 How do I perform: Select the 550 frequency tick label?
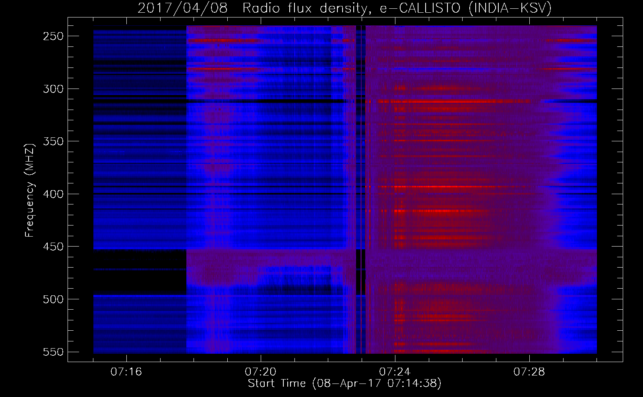(x=53, y=352)
